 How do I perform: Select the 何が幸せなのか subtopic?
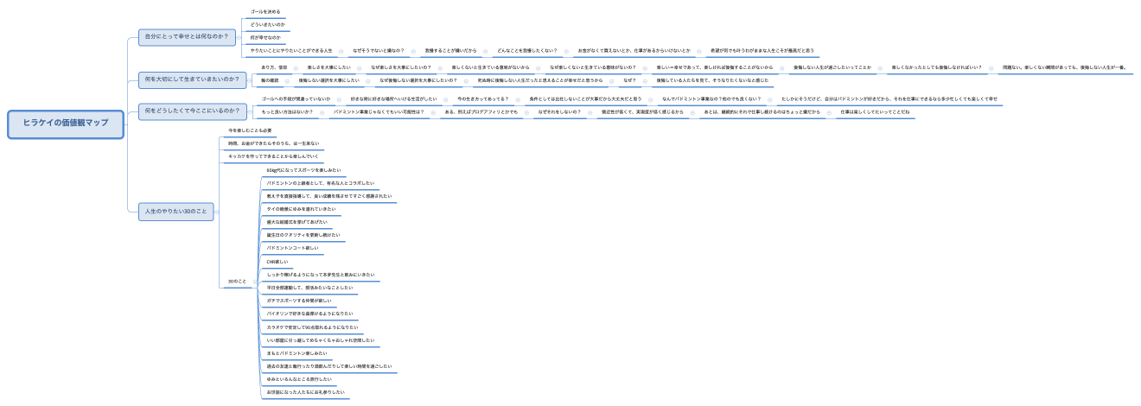[265, 38]
